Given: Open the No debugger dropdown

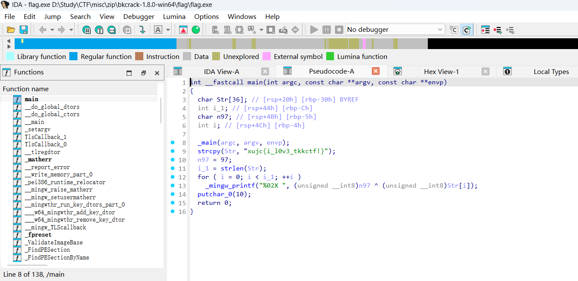Looking at the screenshot, I should pyautogui.click(x=440, y=30).
